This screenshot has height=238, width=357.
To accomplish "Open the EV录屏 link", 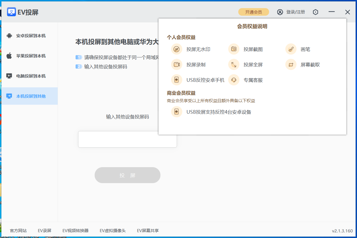I will 45,231.
